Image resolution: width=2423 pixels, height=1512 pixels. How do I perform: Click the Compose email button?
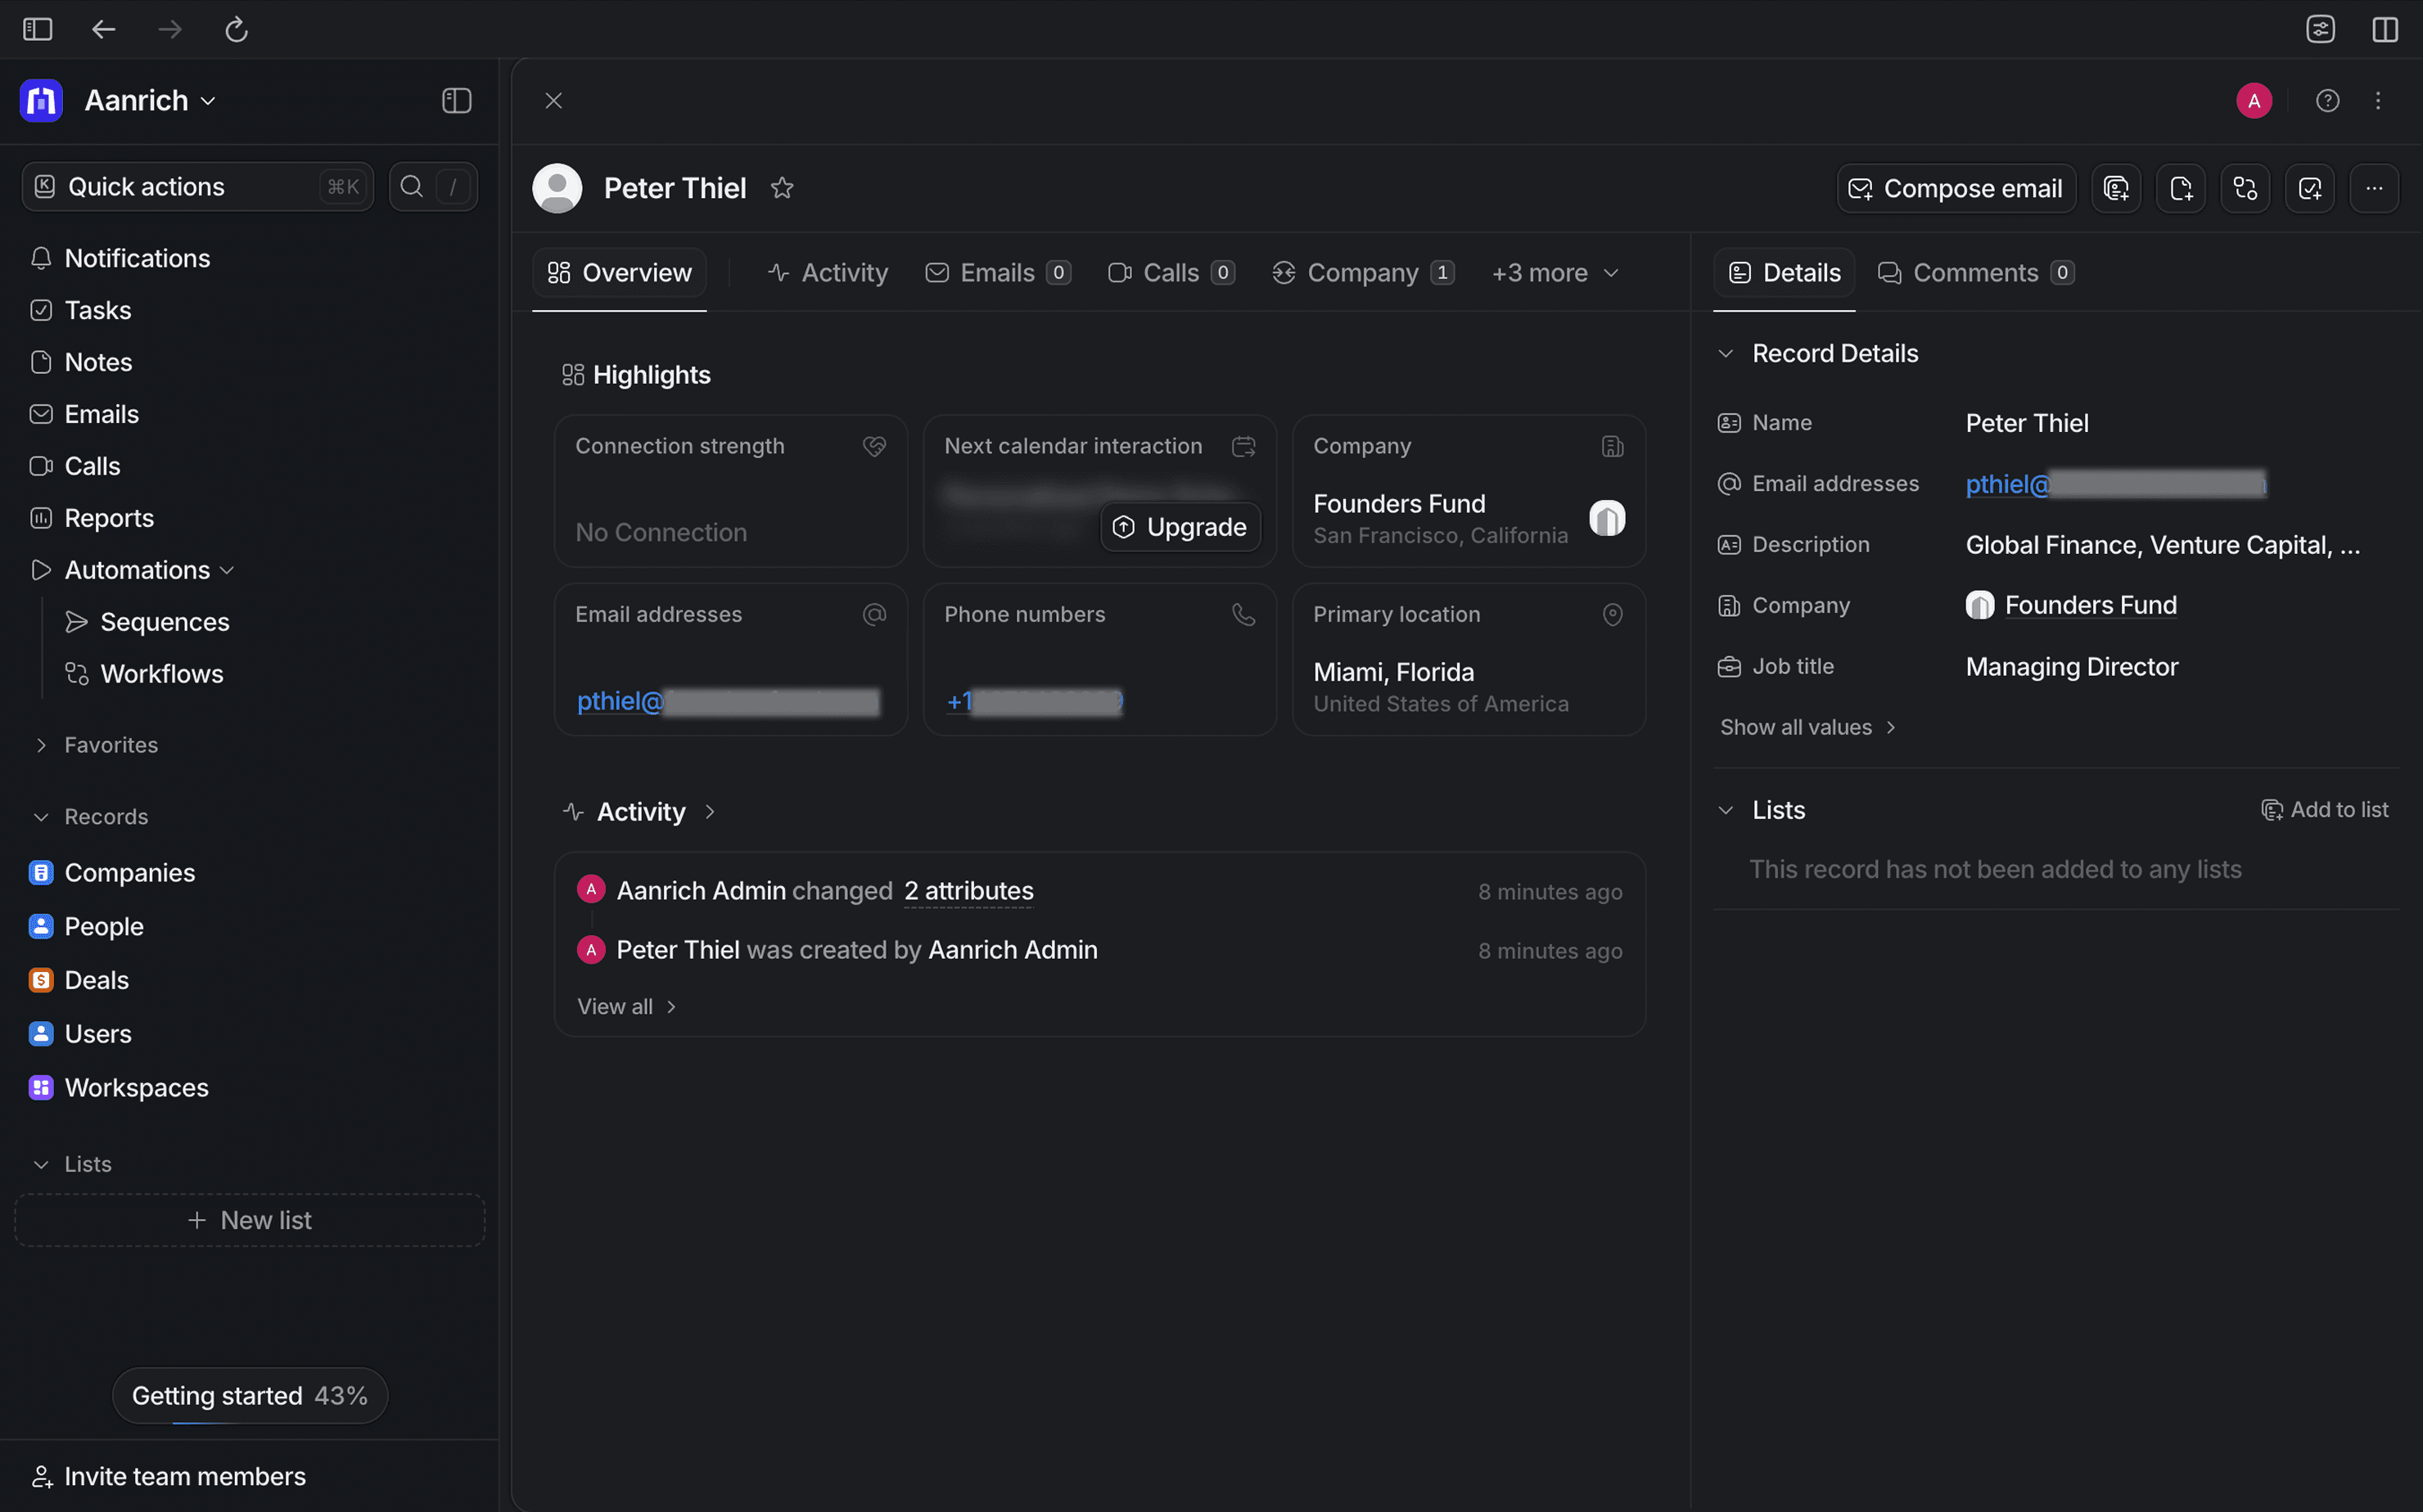tap(1956, 188)
